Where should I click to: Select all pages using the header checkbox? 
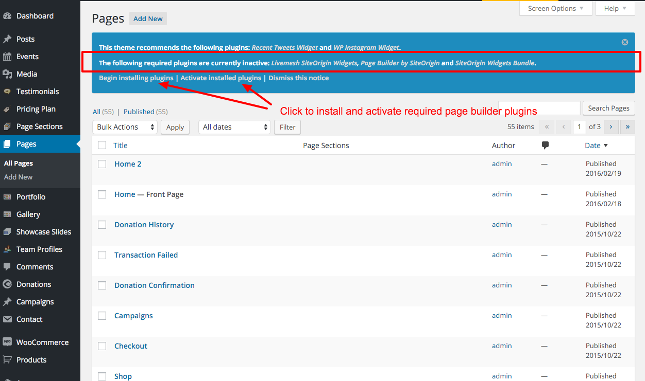(x=101, y=145)
